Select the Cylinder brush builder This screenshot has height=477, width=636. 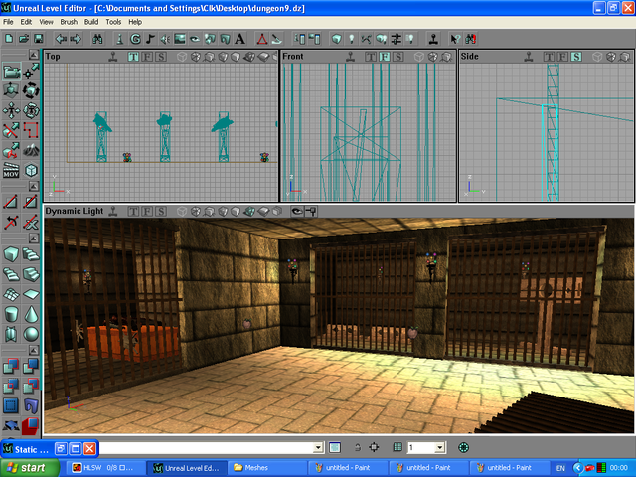click(x=11, y=314)
